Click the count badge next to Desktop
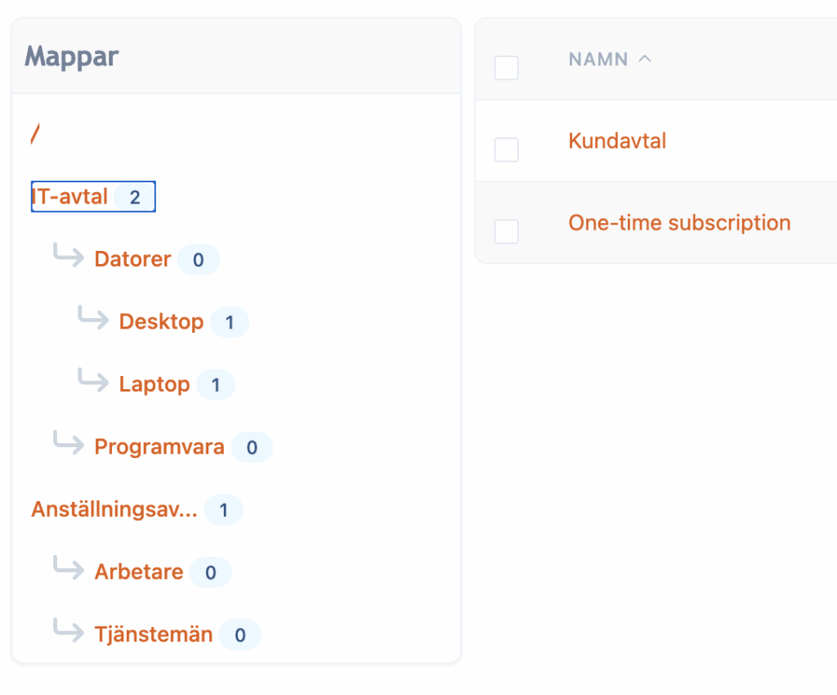The width and height of the screenshot is (837, 695). 230,322
